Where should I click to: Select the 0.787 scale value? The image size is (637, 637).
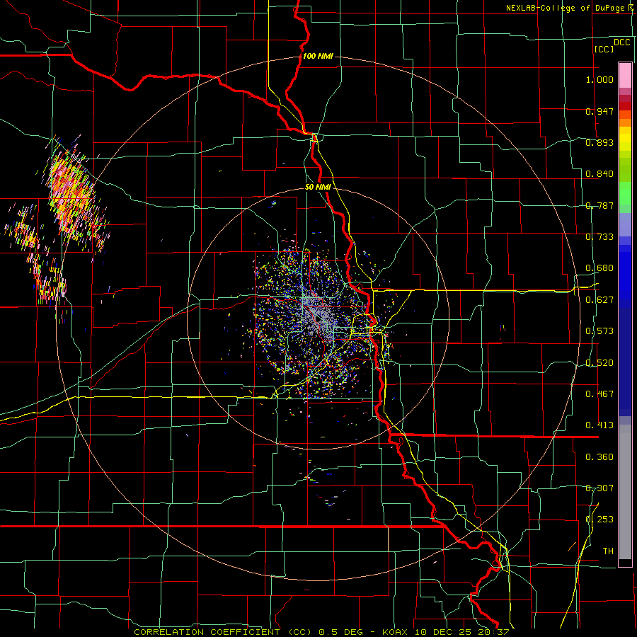[x=599, y=205]
